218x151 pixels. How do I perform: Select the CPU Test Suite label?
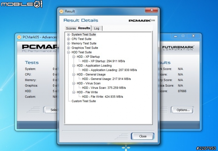click(81, 39)
